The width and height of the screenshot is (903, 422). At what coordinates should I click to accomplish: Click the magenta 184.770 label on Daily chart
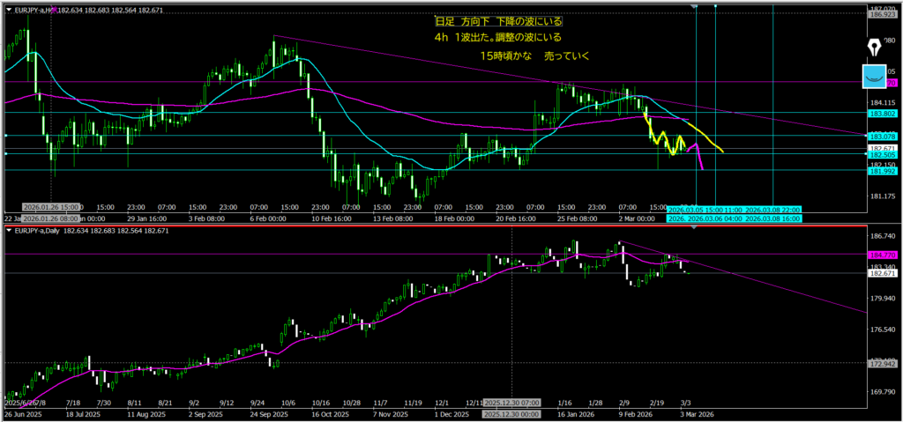(x=883, y=255)
